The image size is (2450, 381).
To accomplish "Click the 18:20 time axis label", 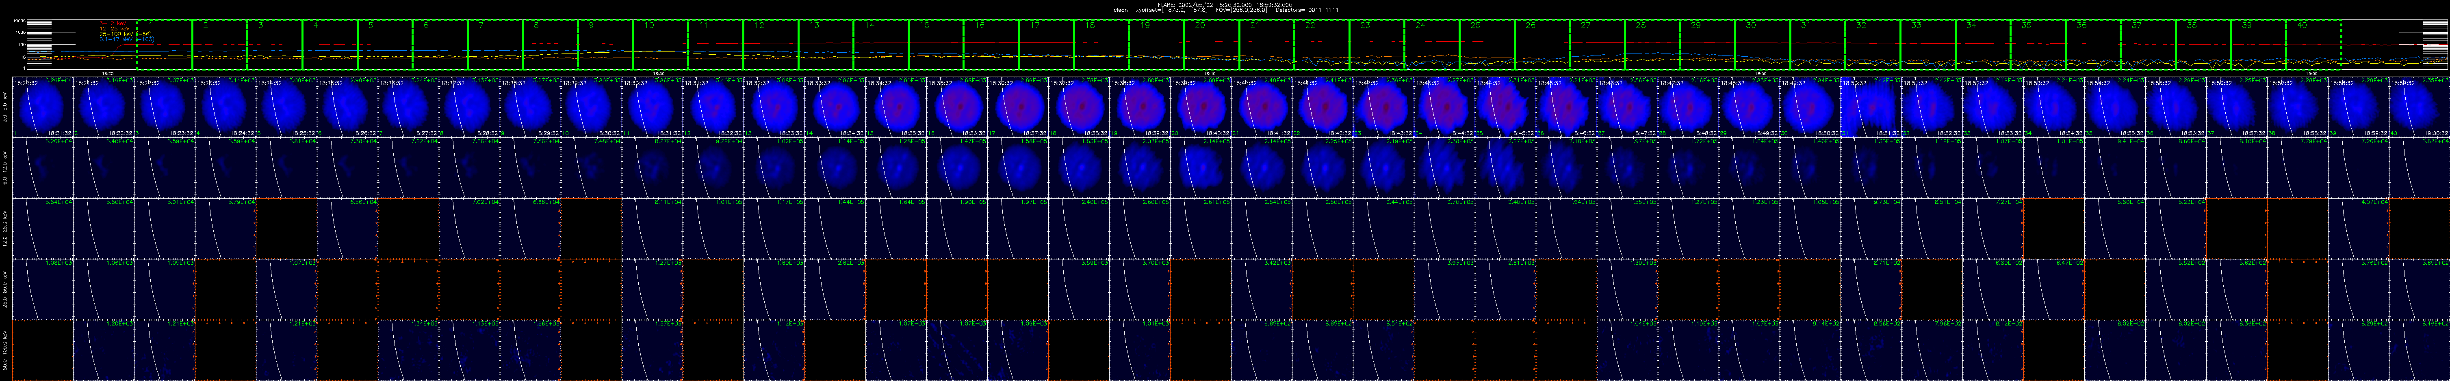I will 108,73.
